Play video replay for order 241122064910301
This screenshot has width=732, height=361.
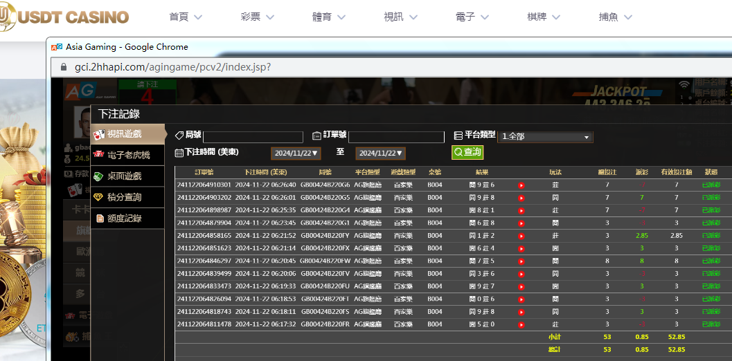pyautogui.click(x=521, y=185)
